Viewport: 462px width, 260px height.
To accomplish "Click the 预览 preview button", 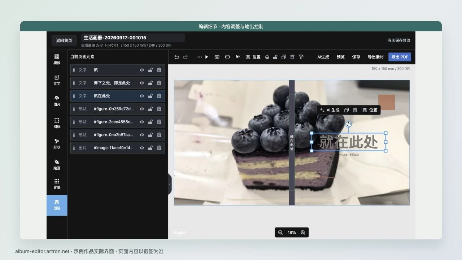I will click(x=340, y=57).
